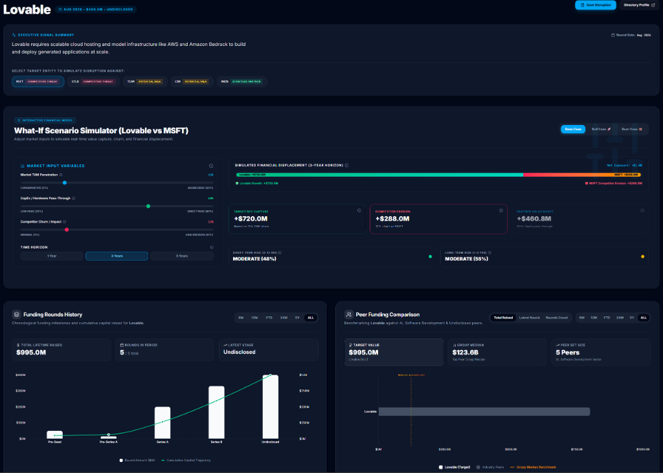Toggle Cumulative Capital Trajectory legend item
Image resolution: width=663 pixels, height=473 pixels.
coord(186,460)
